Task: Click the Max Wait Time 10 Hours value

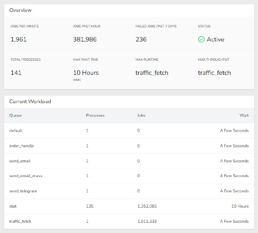Action: point(86,73)
